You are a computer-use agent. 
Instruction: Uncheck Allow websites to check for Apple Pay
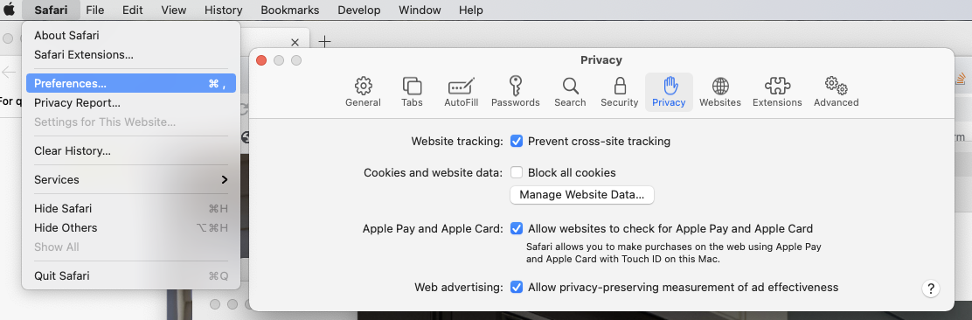(x=516, y=228)
